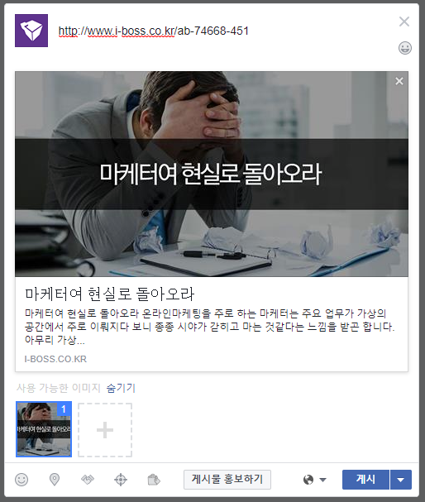Click the URL text in the post field

(153, 31)
